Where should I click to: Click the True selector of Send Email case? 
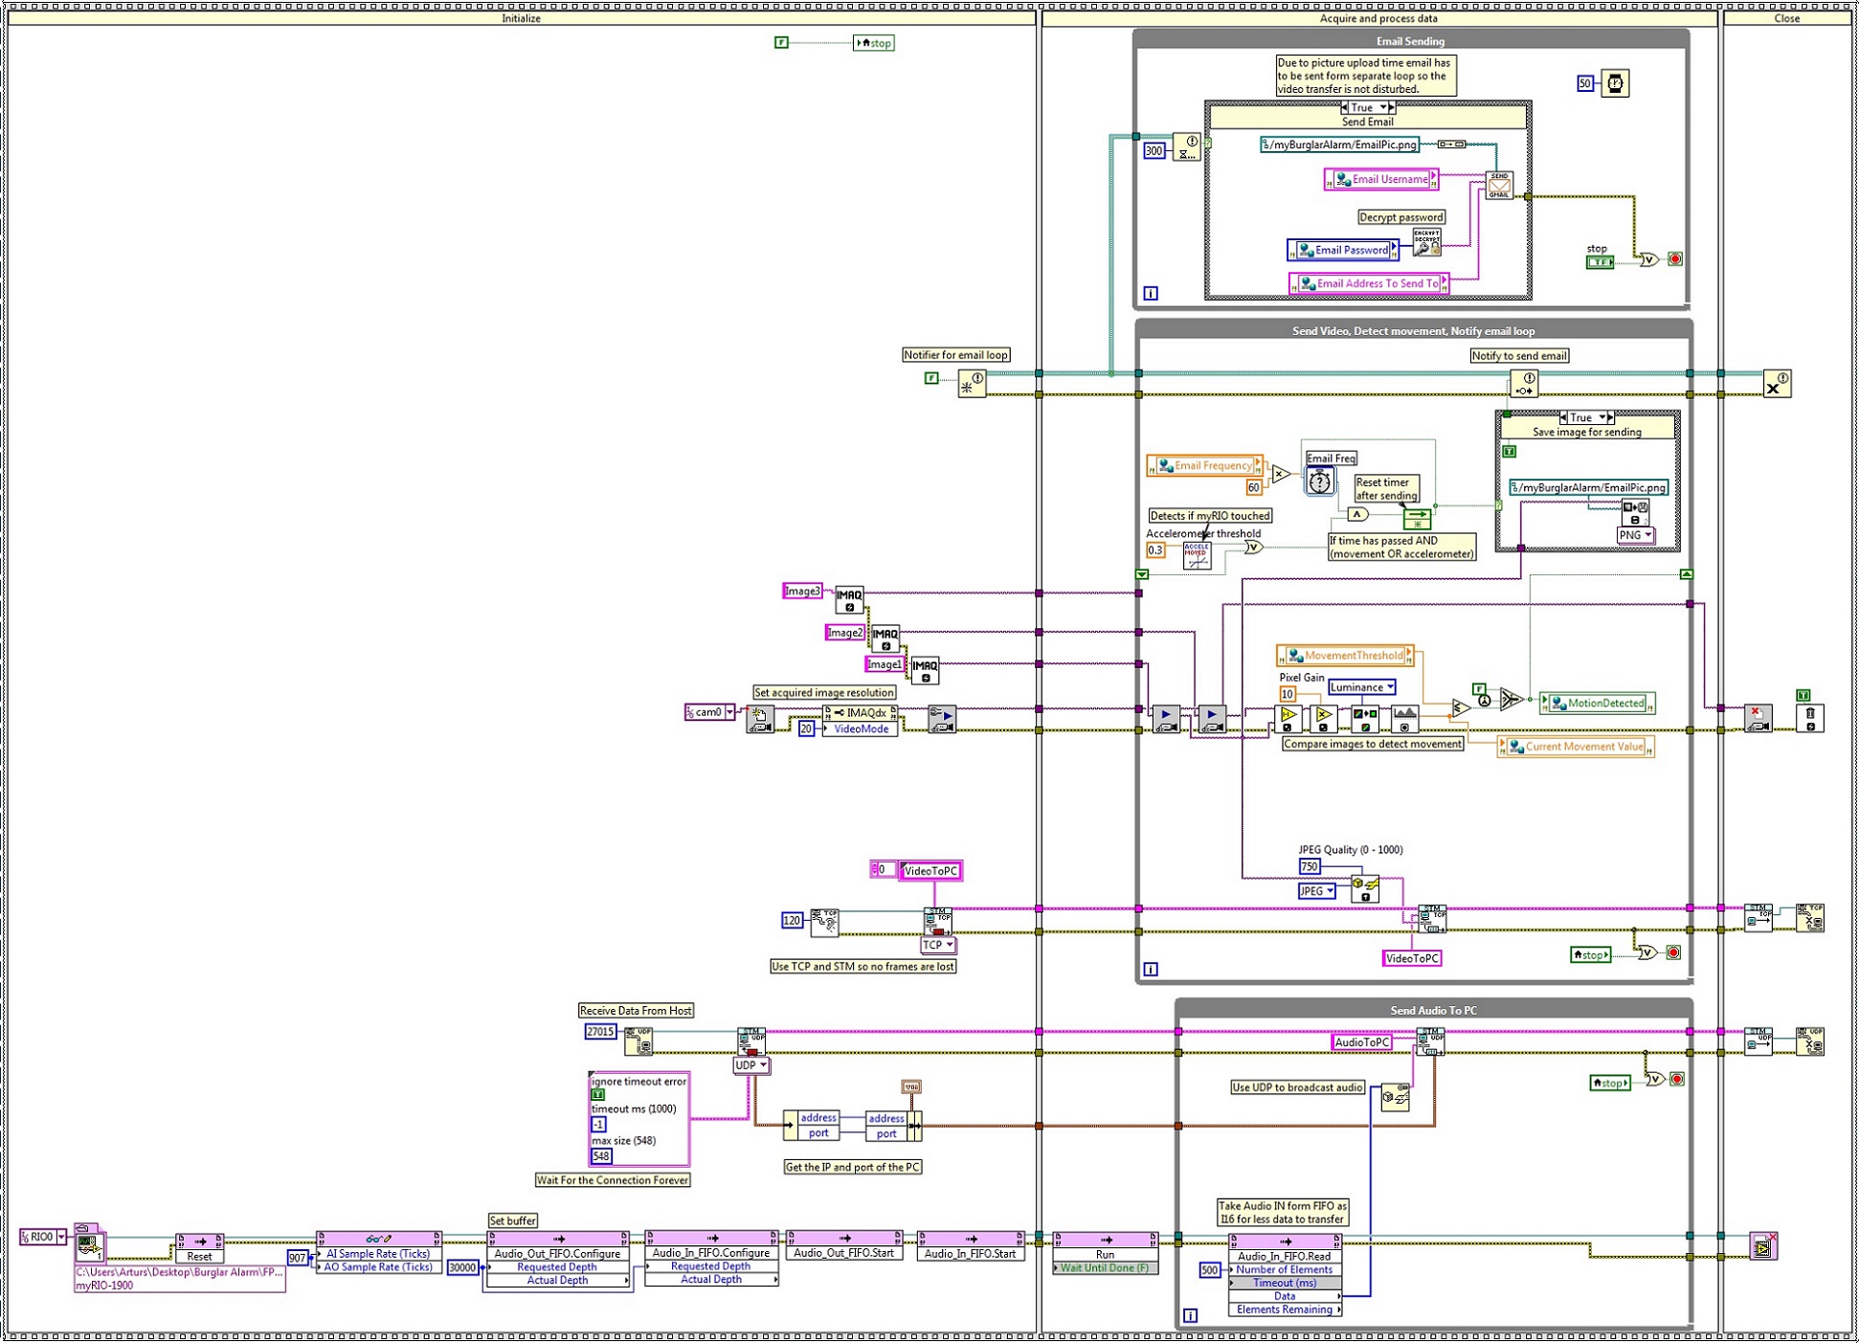pyautogui.click(x=1362, y=107)
